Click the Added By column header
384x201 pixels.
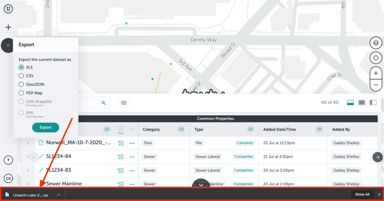pos(341,129)
